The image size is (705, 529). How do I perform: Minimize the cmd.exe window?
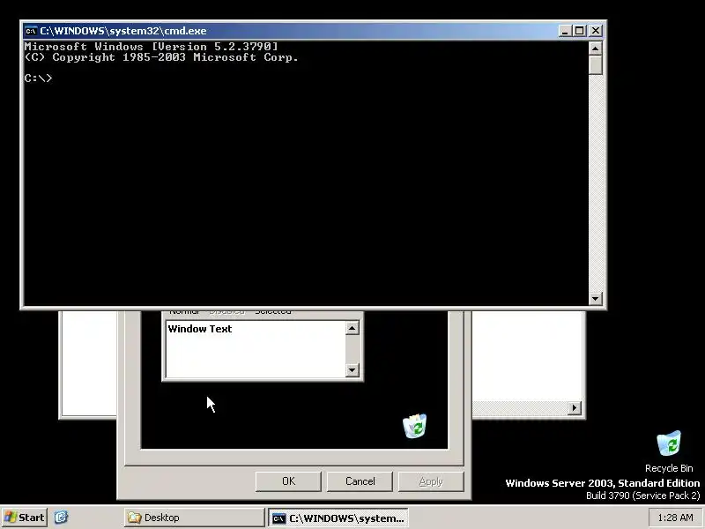565,31
